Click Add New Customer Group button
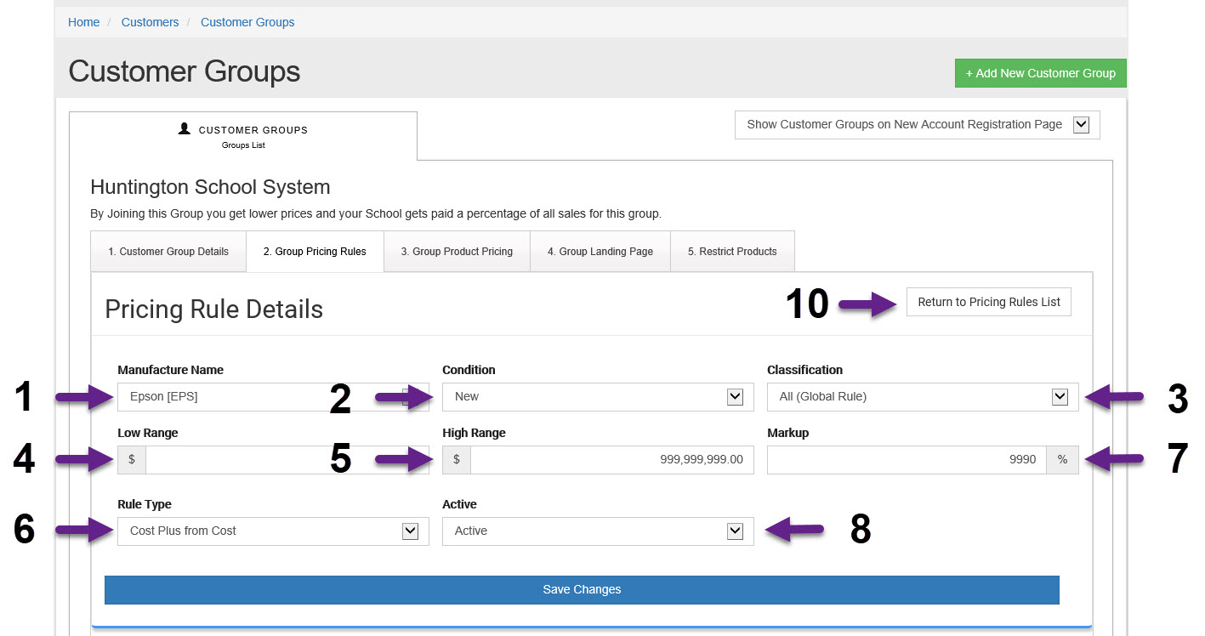Viewport: 1205px width, 636px height. tap(1040, 73)
